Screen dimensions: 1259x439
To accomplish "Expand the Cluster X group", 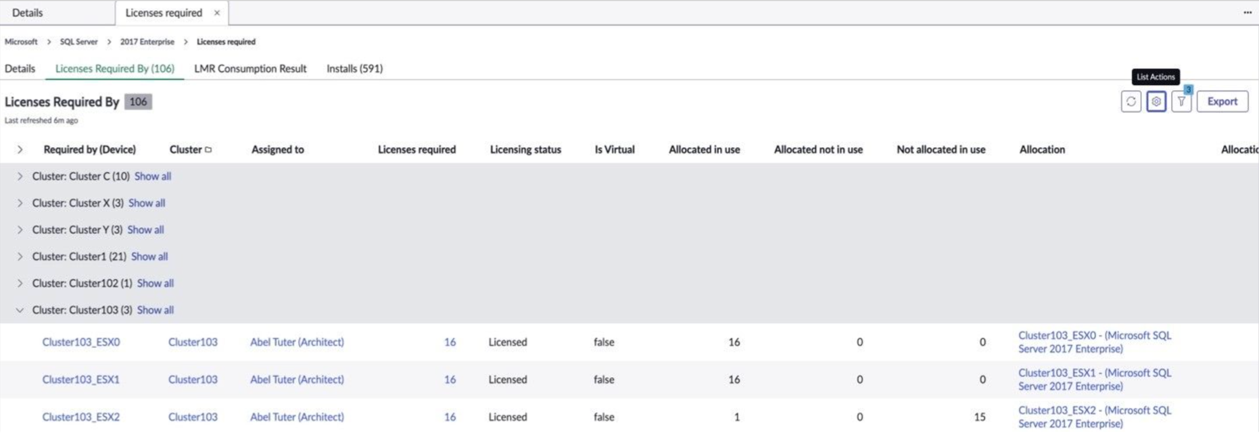I will [x=20, y=203].
